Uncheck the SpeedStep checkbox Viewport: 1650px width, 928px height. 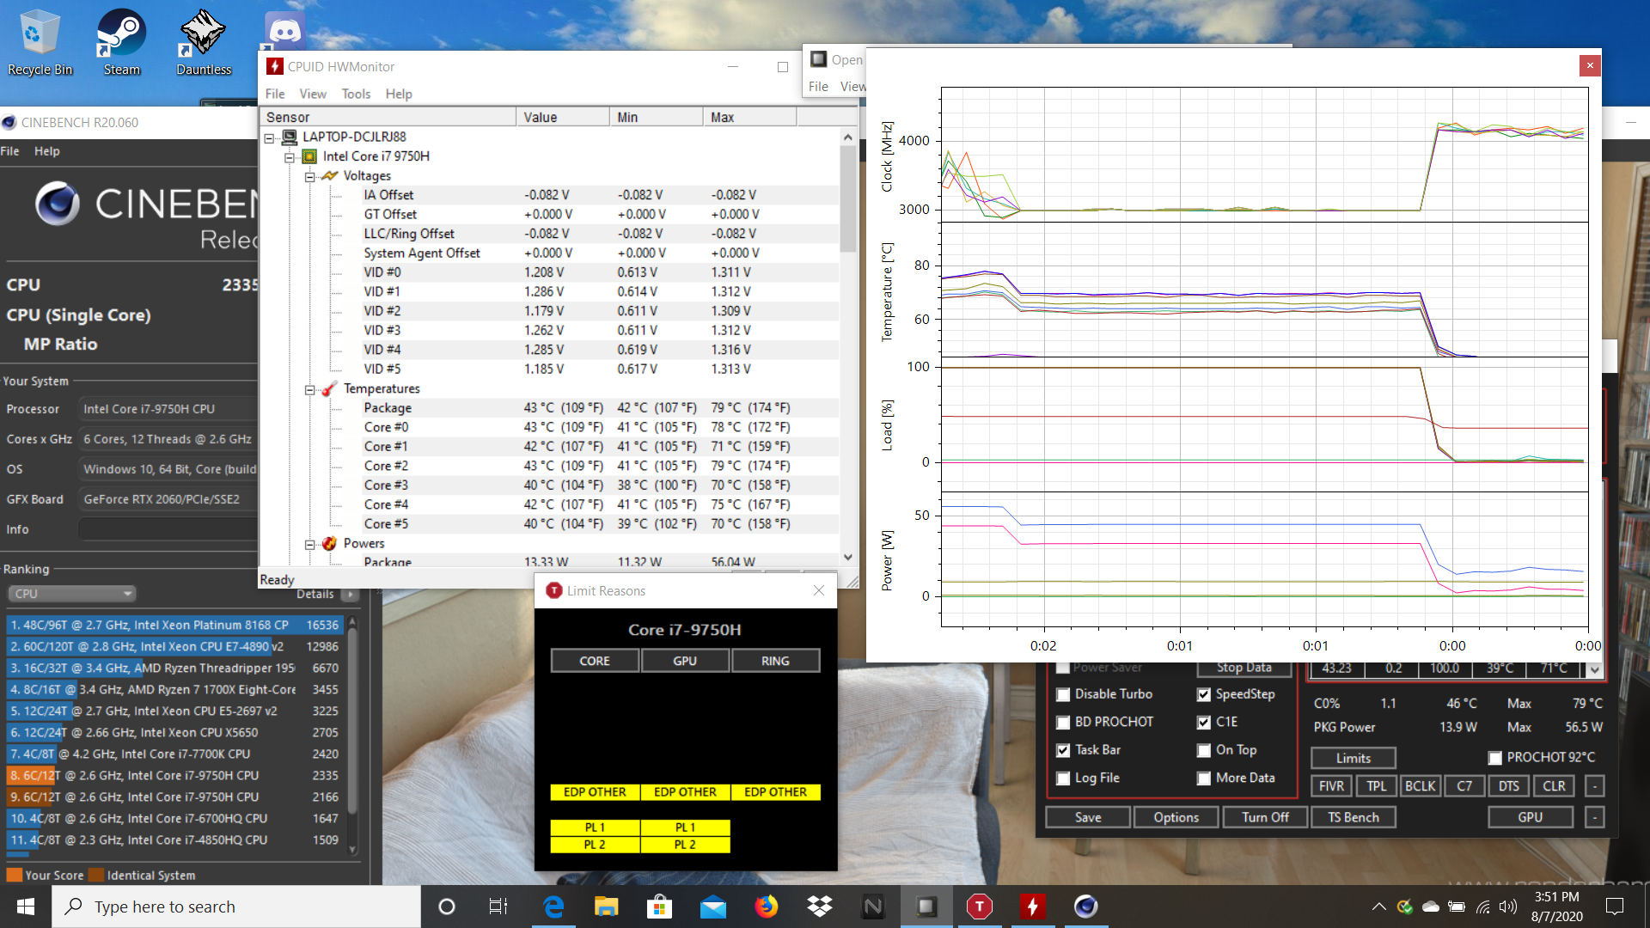pos(1204,694)
